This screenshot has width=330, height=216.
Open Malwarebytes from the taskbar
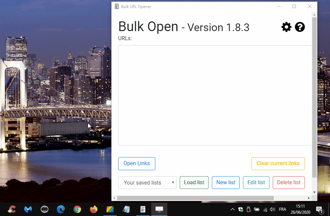(28, 209)
